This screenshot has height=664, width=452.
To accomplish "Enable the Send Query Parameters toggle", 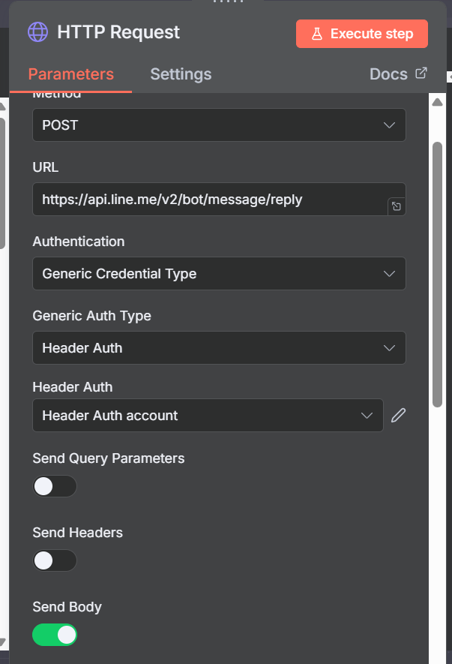I will [x=55, y=486].
